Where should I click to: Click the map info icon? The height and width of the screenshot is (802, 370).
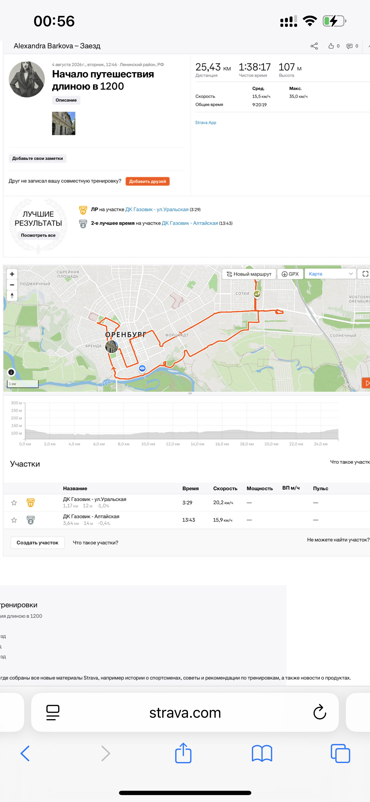11,372
